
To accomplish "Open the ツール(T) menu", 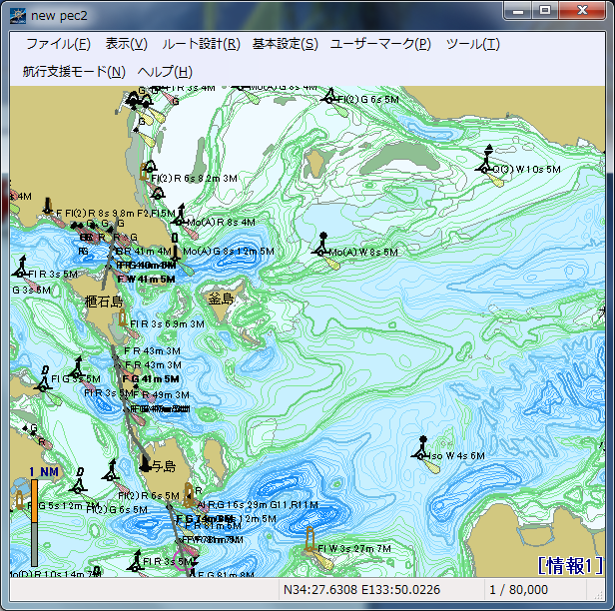I will [x=472, y=44].
